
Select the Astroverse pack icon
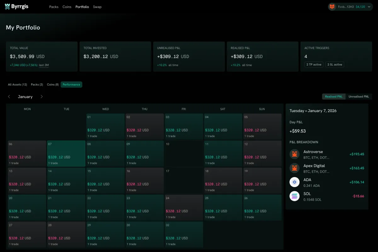point(295,154)
